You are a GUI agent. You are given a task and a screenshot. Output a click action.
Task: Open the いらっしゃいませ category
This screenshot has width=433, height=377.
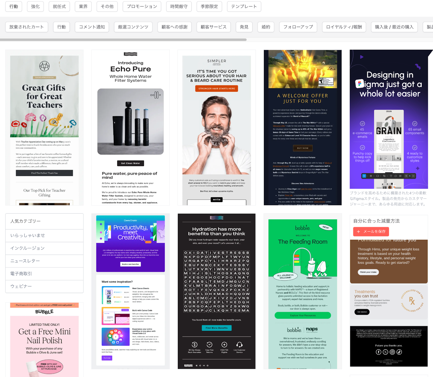(44, 235)
